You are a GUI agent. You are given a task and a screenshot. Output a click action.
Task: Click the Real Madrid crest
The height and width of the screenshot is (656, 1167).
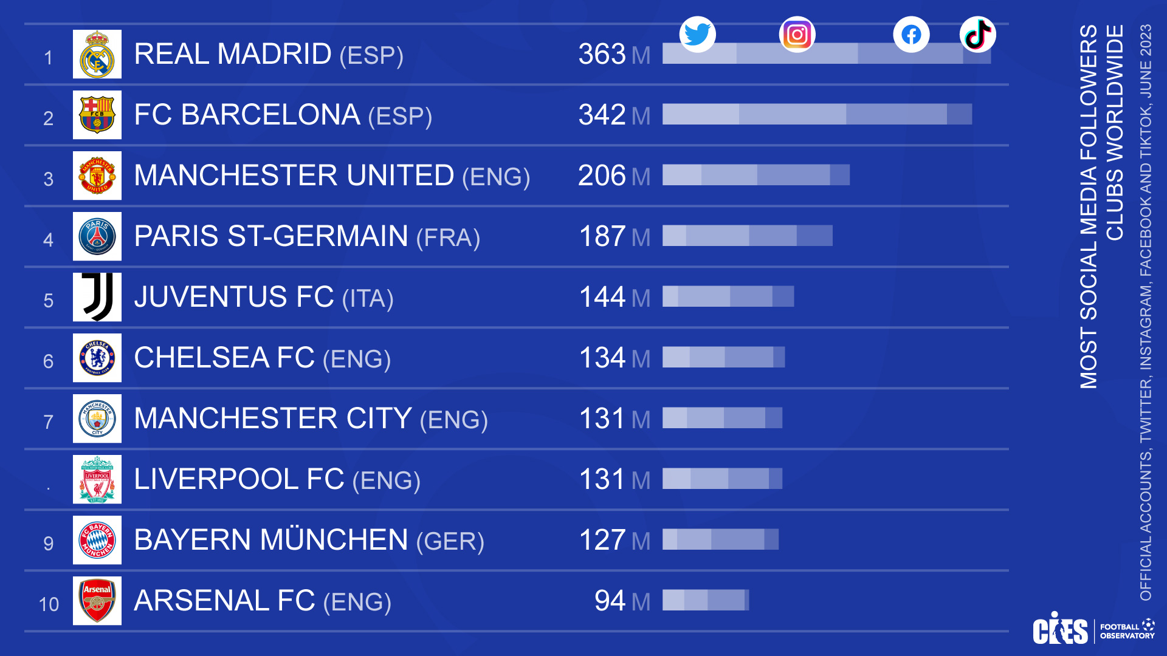97,54
